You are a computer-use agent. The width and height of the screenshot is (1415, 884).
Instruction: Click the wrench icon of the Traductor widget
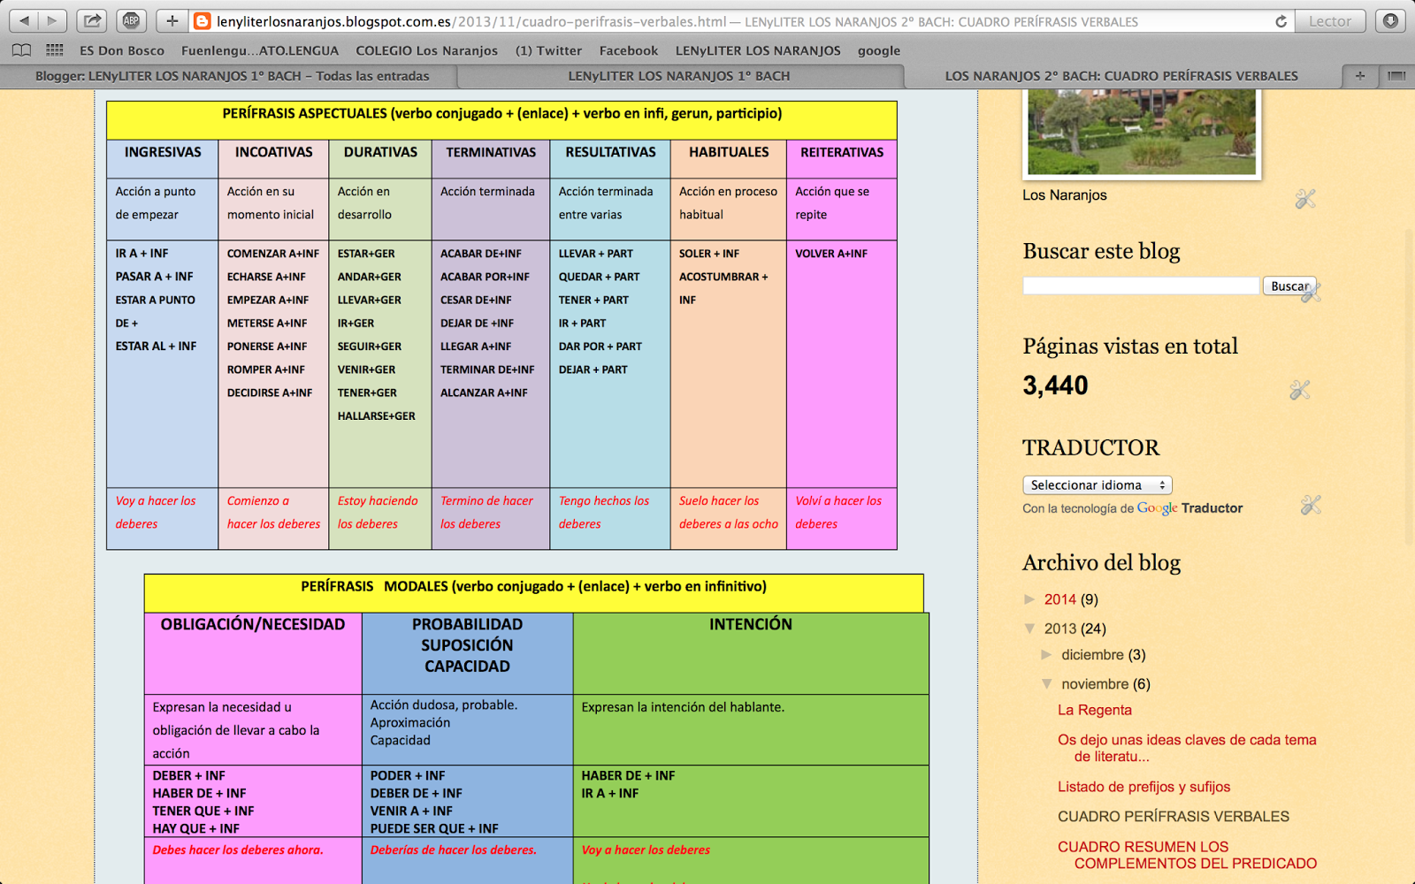[1311, 505]
